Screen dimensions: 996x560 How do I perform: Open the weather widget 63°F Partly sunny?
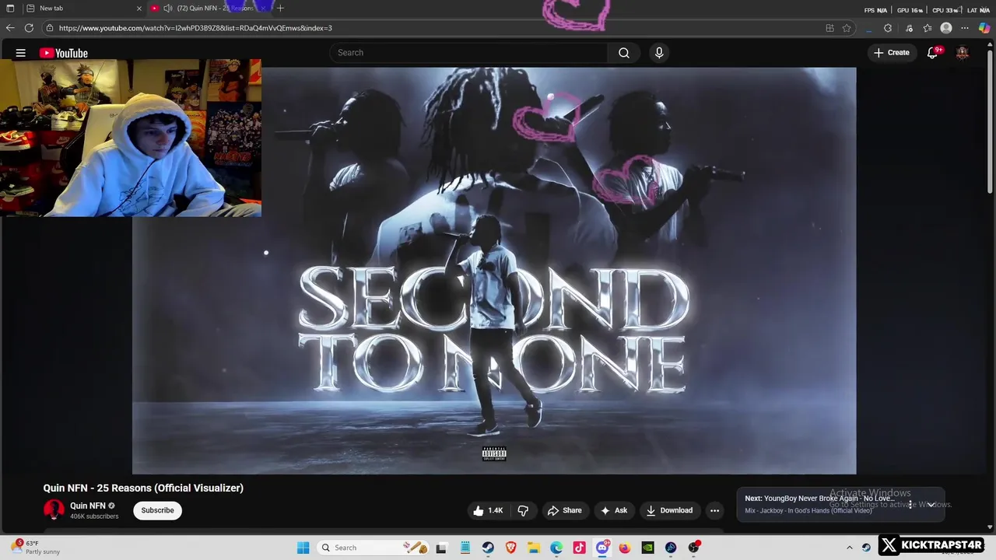pos(35,548)
